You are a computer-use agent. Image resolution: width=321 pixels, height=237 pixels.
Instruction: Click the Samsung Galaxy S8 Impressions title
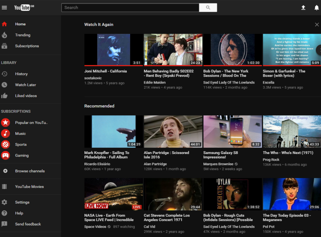tap(220, 155)
